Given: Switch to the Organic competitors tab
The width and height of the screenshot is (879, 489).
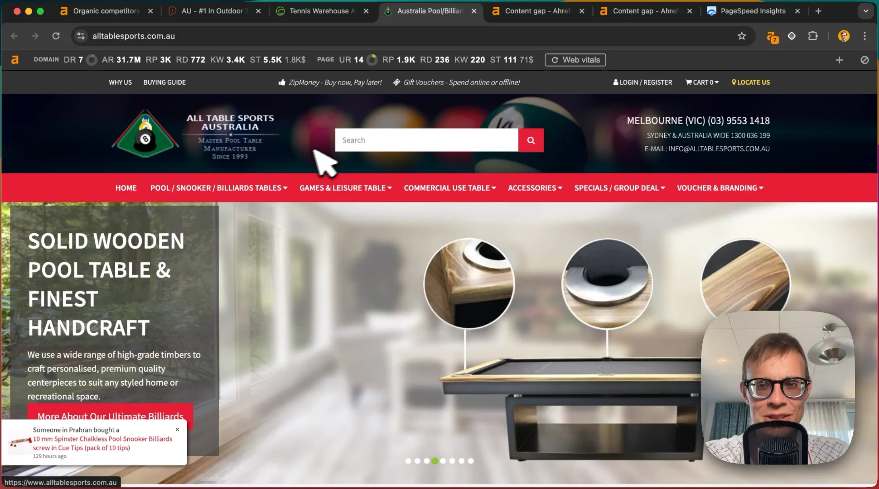Looking at the screenshot, I should coord(106,11).
